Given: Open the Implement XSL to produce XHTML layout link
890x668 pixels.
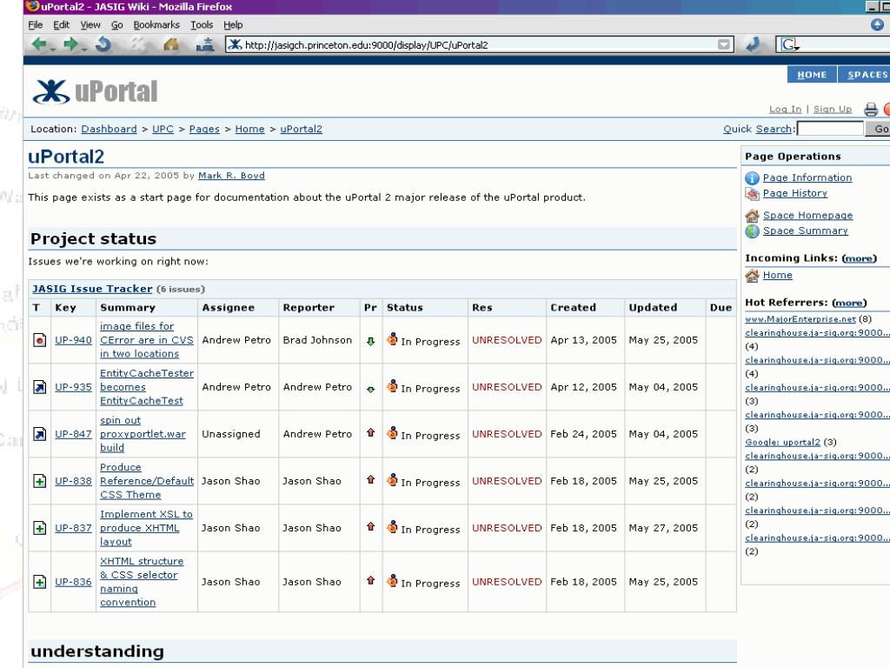Looking at the screenshot, I should click(146, 528).
